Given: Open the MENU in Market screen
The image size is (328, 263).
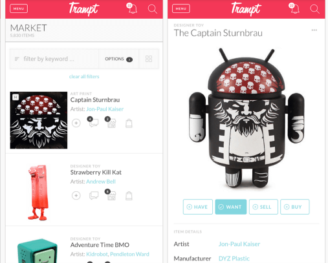Looking at the screenshot, I should tap(19, 8).
